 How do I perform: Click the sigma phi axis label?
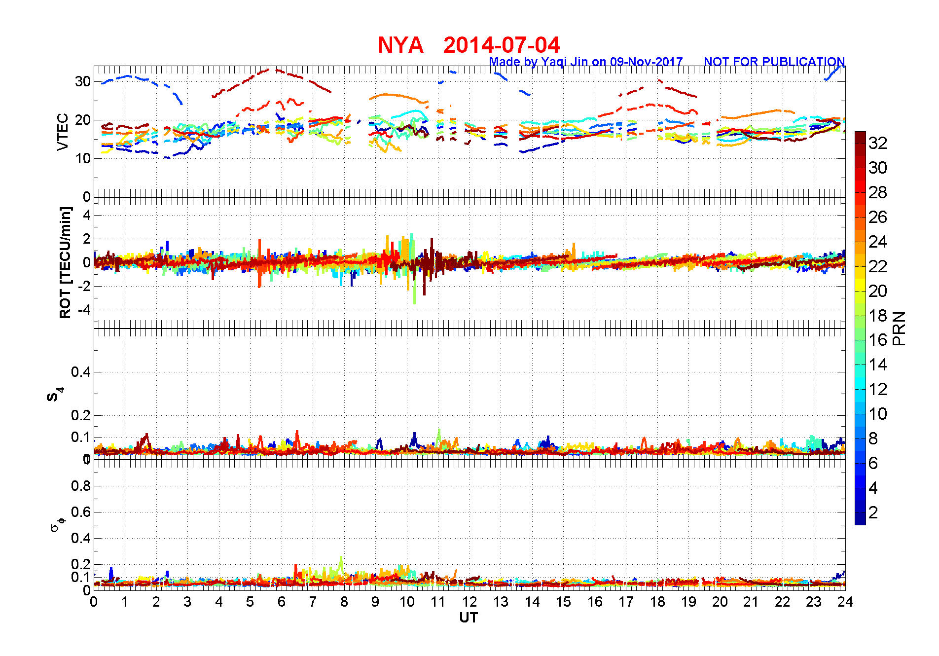57,524
